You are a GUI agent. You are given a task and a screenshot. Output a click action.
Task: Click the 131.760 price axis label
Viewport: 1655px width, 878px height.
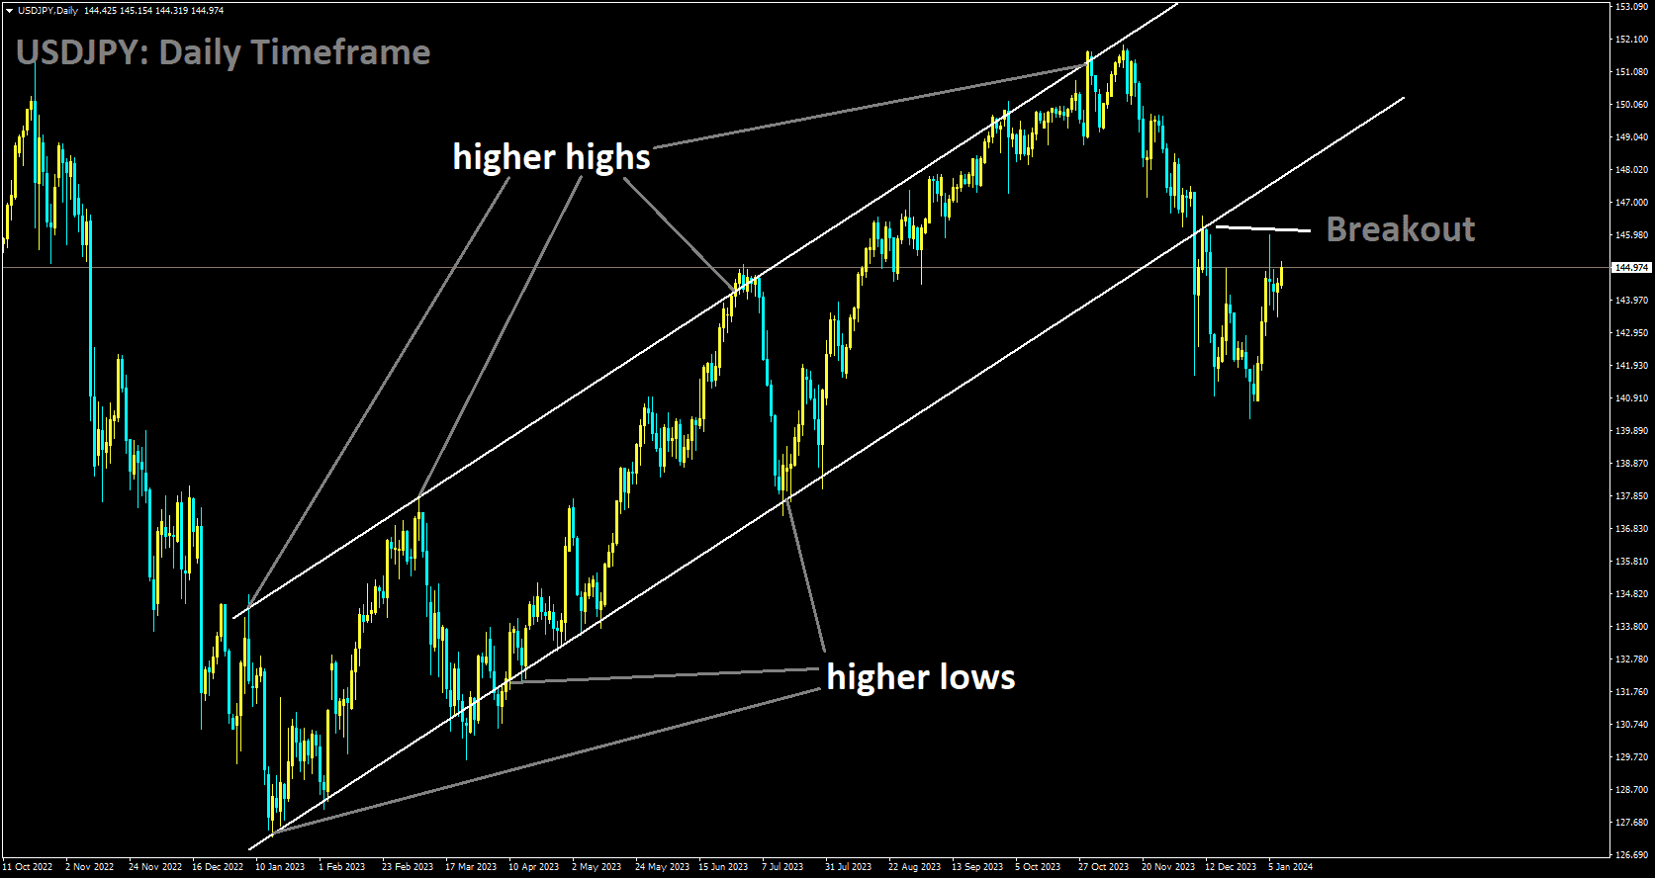tap(1631, 692)
